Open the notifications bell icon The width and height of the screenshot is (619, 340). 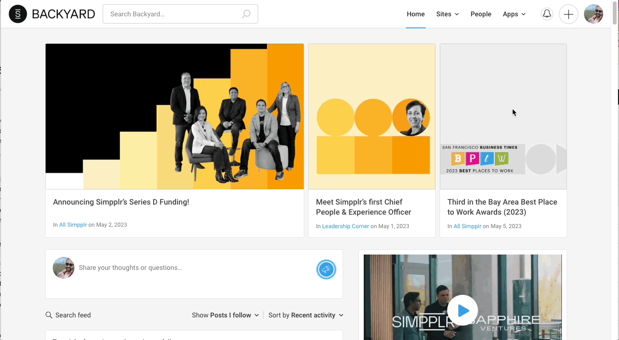[x=547, y=14]
